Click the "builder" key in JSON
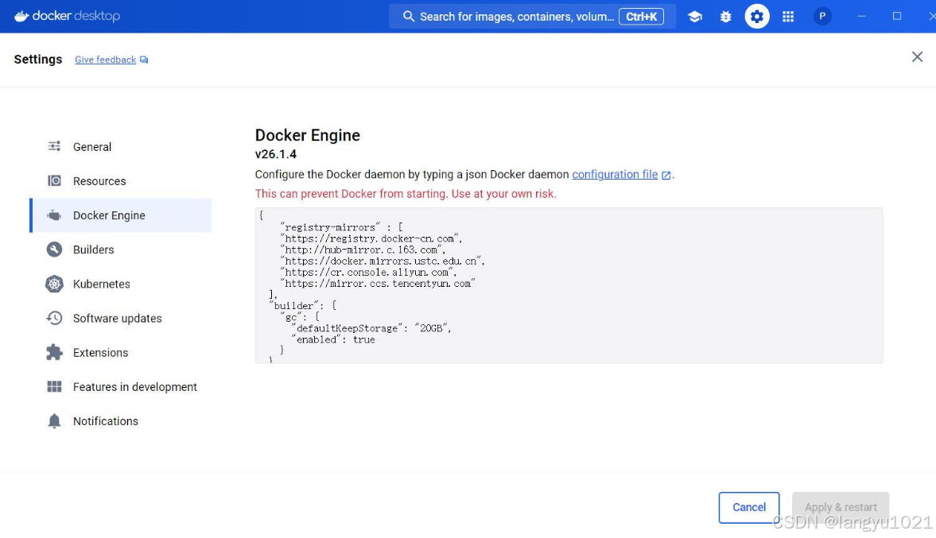Viewport: 936px width, 538px height. click(x=293, y=306)
